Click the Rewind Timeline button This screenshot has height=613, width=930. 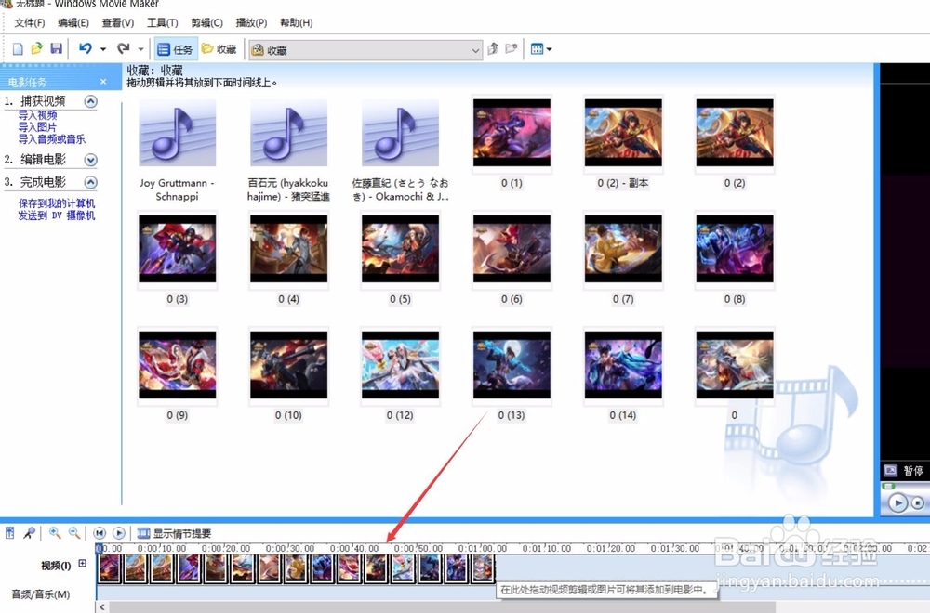(x=100, y=533)
